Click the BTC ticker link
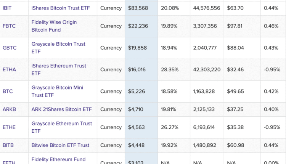 (x=8, y=92)
